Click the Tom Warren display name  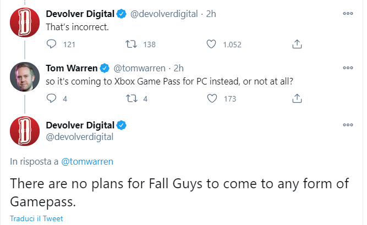click(x=75, y=68)
